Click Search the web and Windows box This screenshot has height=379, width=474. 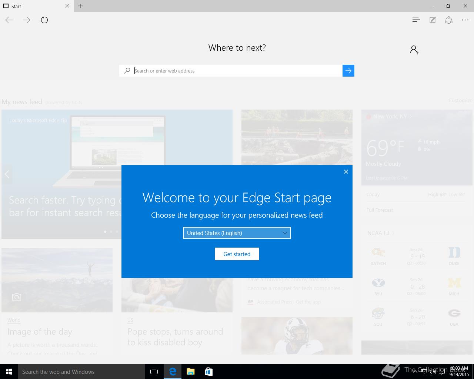pos(81,372)
